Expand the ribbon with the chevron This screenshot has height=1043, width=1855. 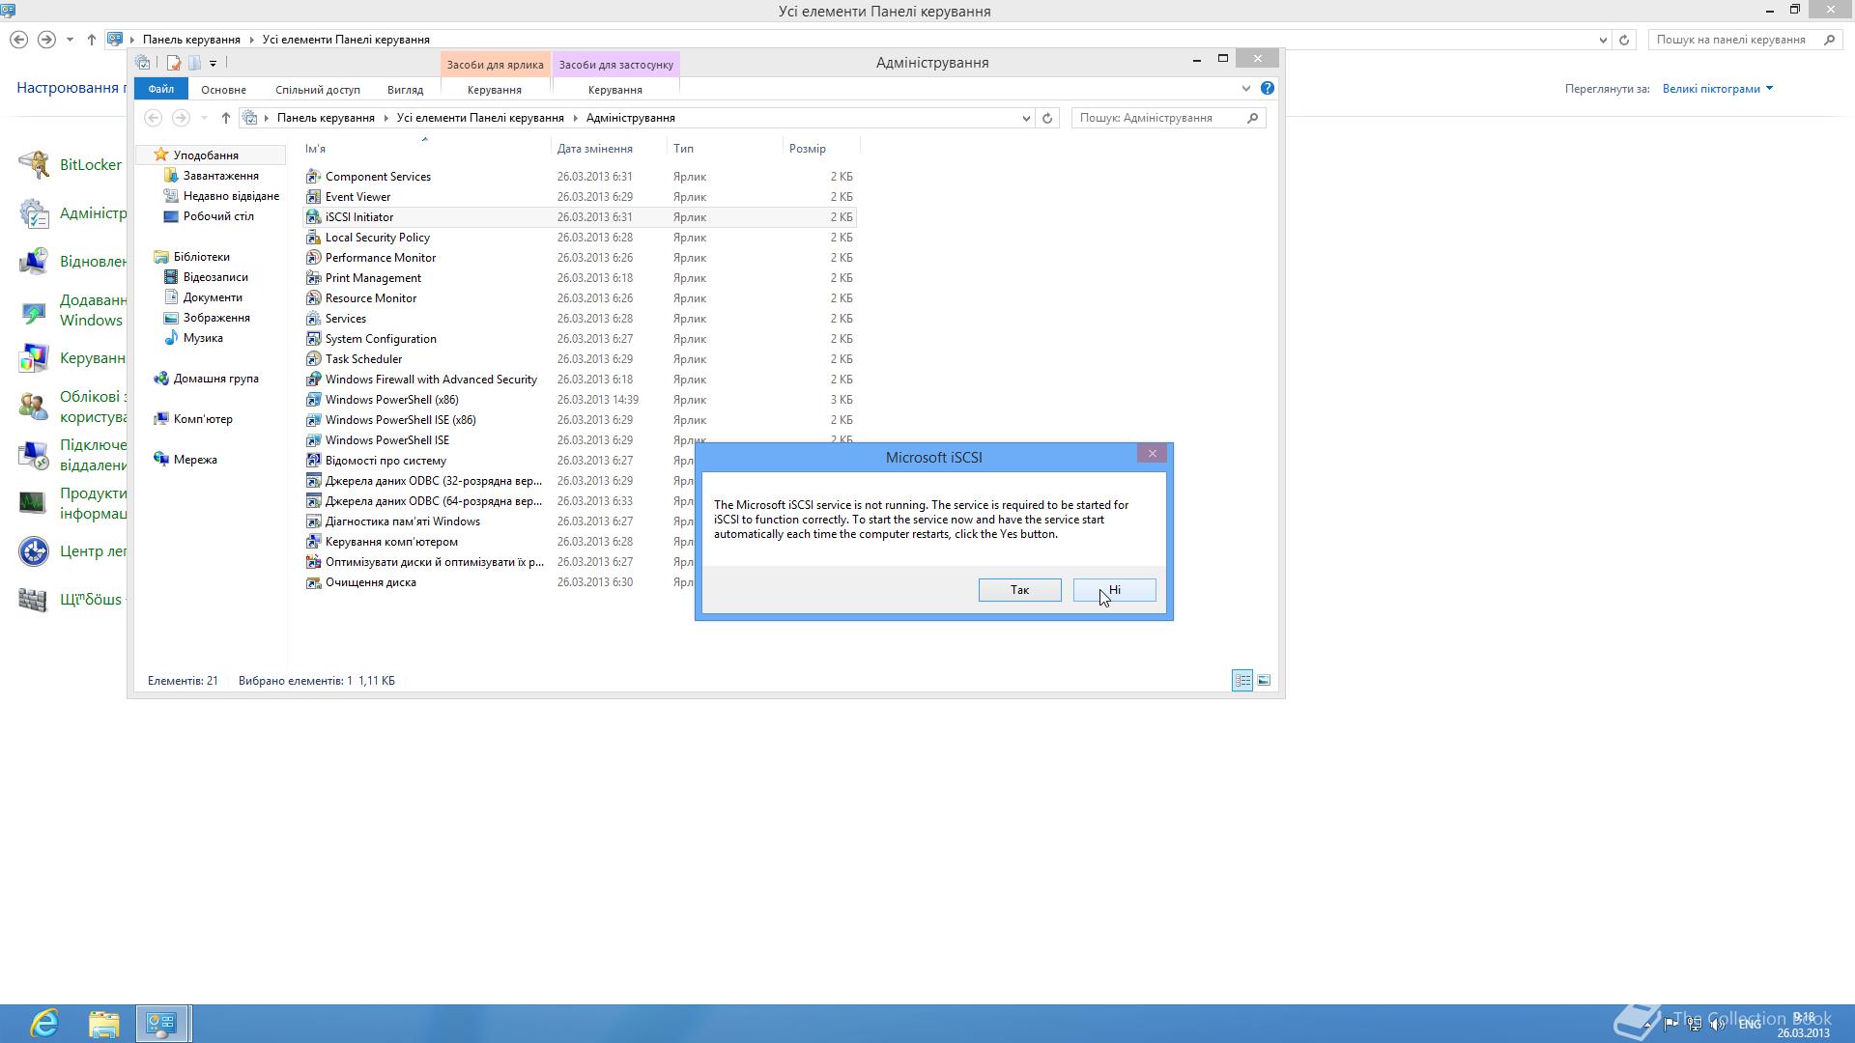(x=1245, y=89)
